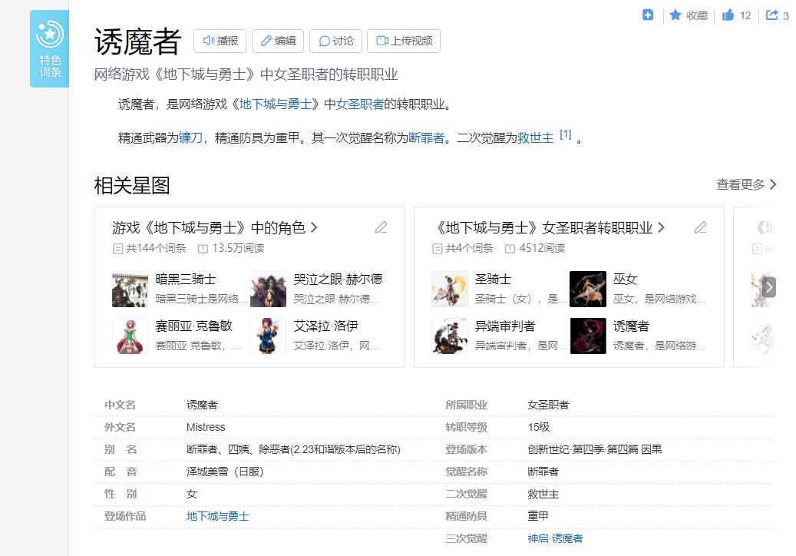Viewport: 796px width, 556px height.
Task: Click the 编辑 pencil icon to edit entry
Action: pyautogui.click(x=266, y=41)
